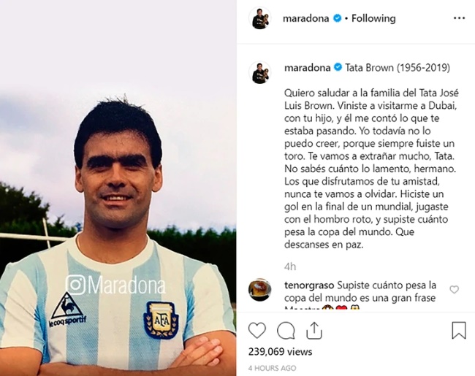The height and width of the screenshot is (376, 475).
Task: Visit tenorgraso username link
Action: tap(309, 285)
